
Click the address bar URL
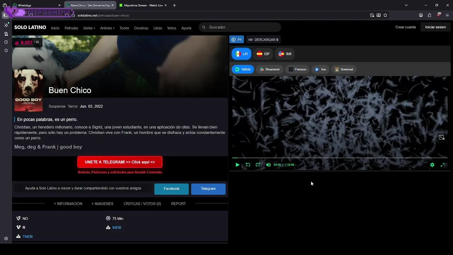103,16
